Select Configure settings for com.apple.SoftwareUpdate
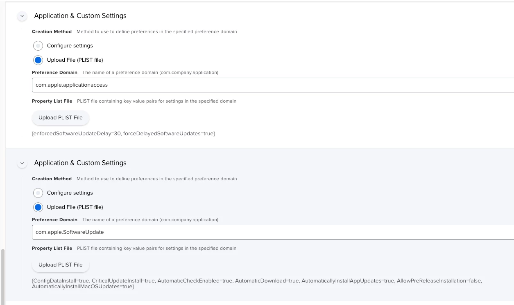Image resolution: width=514 pixels, height=305 pixels. (x=38, y=193)
